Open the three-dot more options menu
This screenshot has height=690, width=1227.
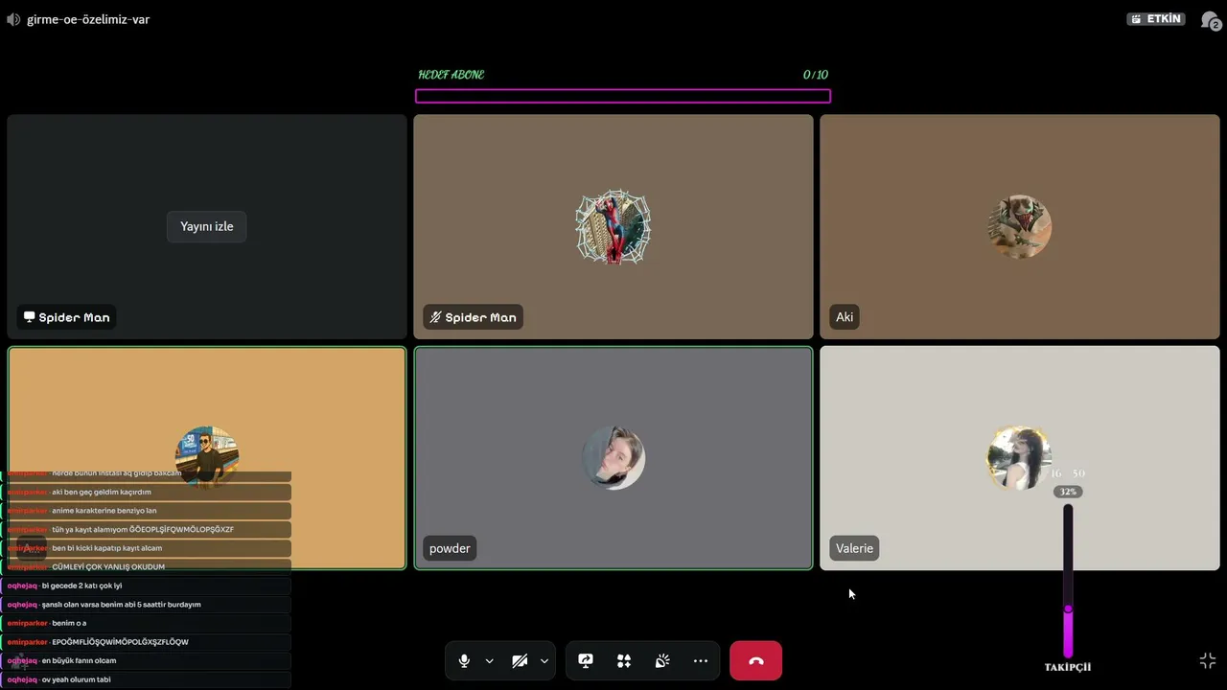[701, 661]
